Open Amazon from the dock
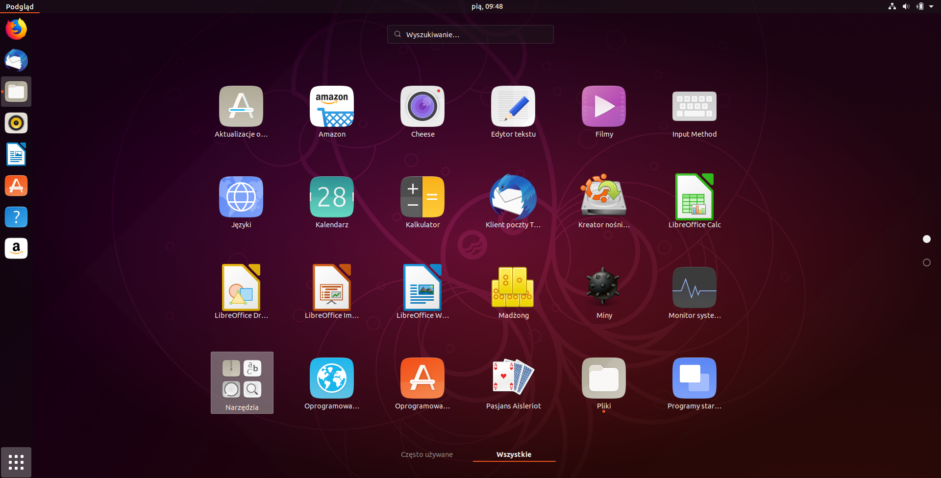941x478 pixels. pos(16,248)
